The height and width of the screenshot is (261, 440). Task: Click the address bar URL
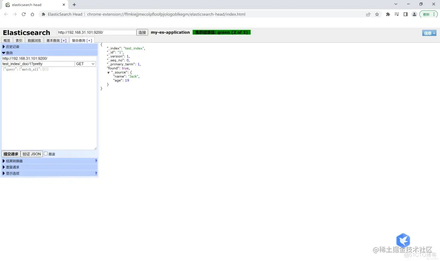[x=166, y=14]
